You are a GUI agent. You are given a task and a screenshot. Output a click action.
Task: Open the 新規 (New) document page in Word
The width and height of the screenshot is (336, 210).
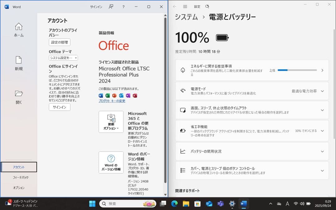[x=19, y=63]
